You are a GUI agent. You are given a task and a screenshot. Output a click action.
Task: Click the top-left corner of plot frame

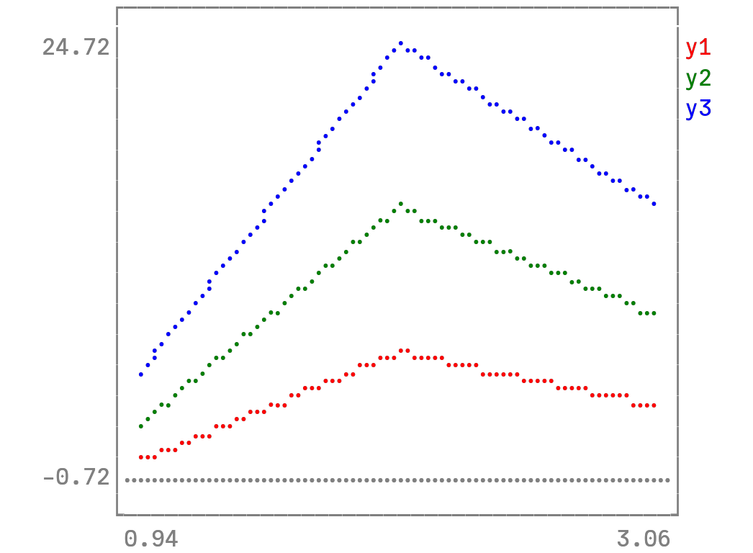tap(117, 8)
